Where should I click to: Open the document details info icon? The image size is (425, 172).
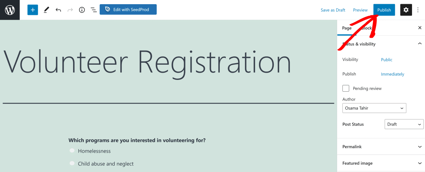click(82, 10)
